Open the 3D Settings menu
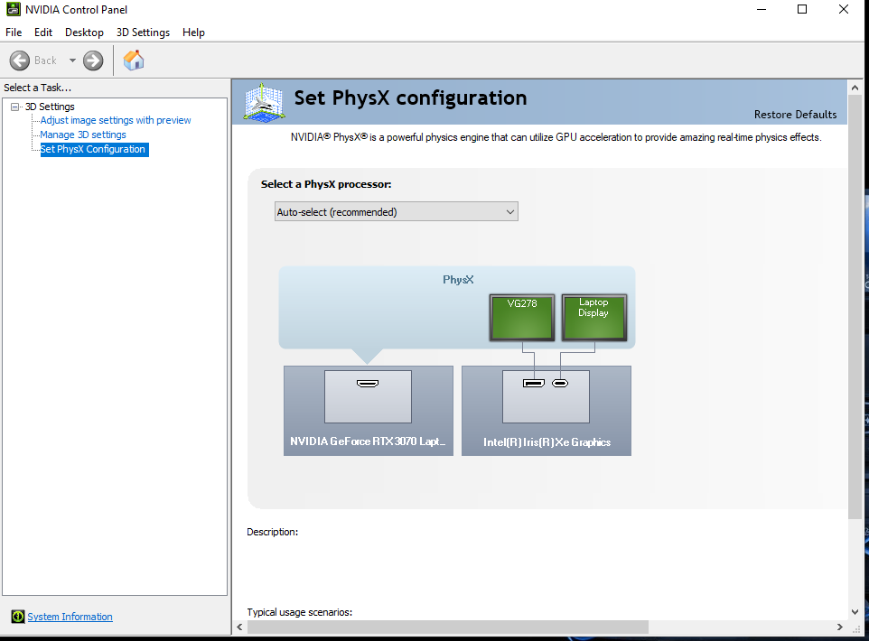 click(x=143, y=33)
